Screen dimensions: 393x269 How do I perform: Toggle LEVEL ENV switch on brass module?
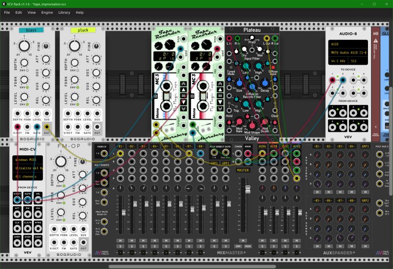pos(28,104)
